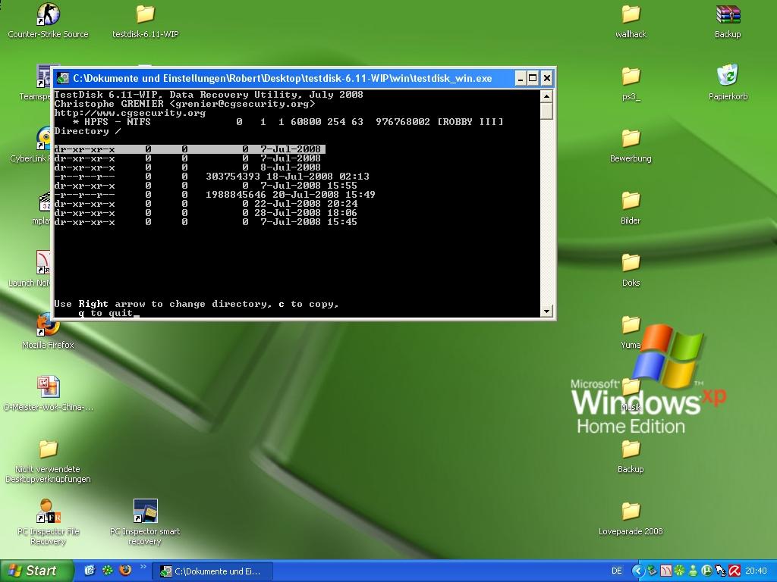This screenshot has width=777, height=582.
Task: Click the HPFS - NTFS partition line
Action: tap(288, 122)
